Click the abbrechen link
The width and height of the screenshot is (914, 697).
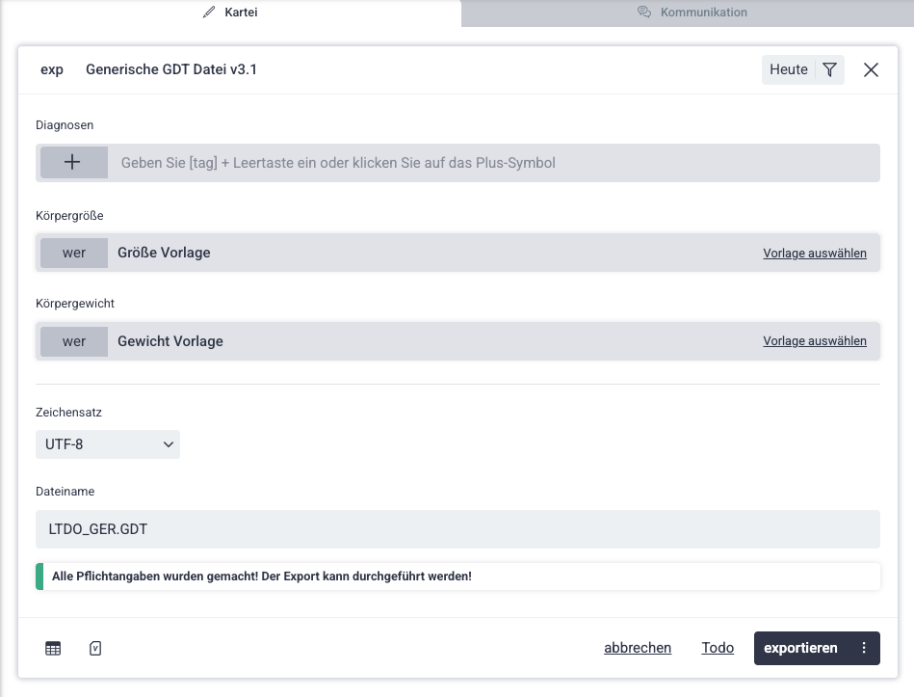pyautogui.click(x=638, y=648)
